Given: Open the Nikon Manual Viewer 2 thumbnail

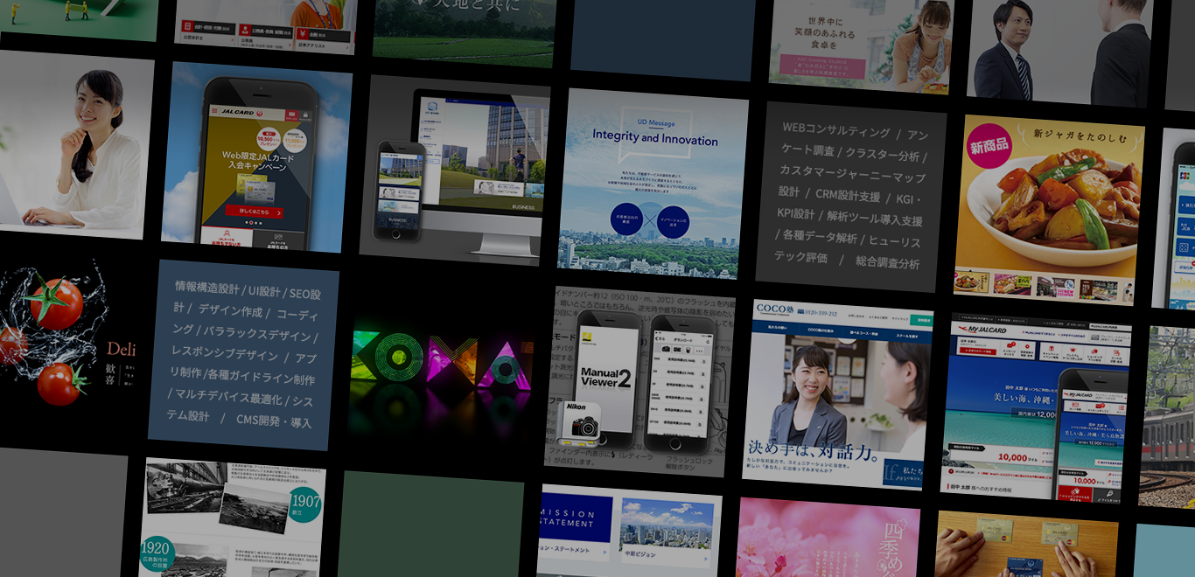Looking at the screenshot, I should click(x=639, y=381).
